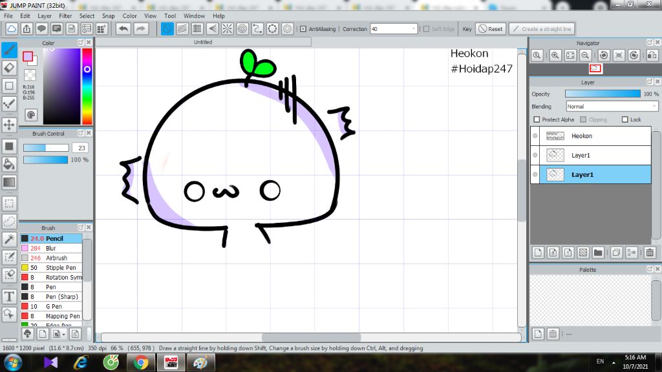Undock the Brush Control panel

pos(81,133)
